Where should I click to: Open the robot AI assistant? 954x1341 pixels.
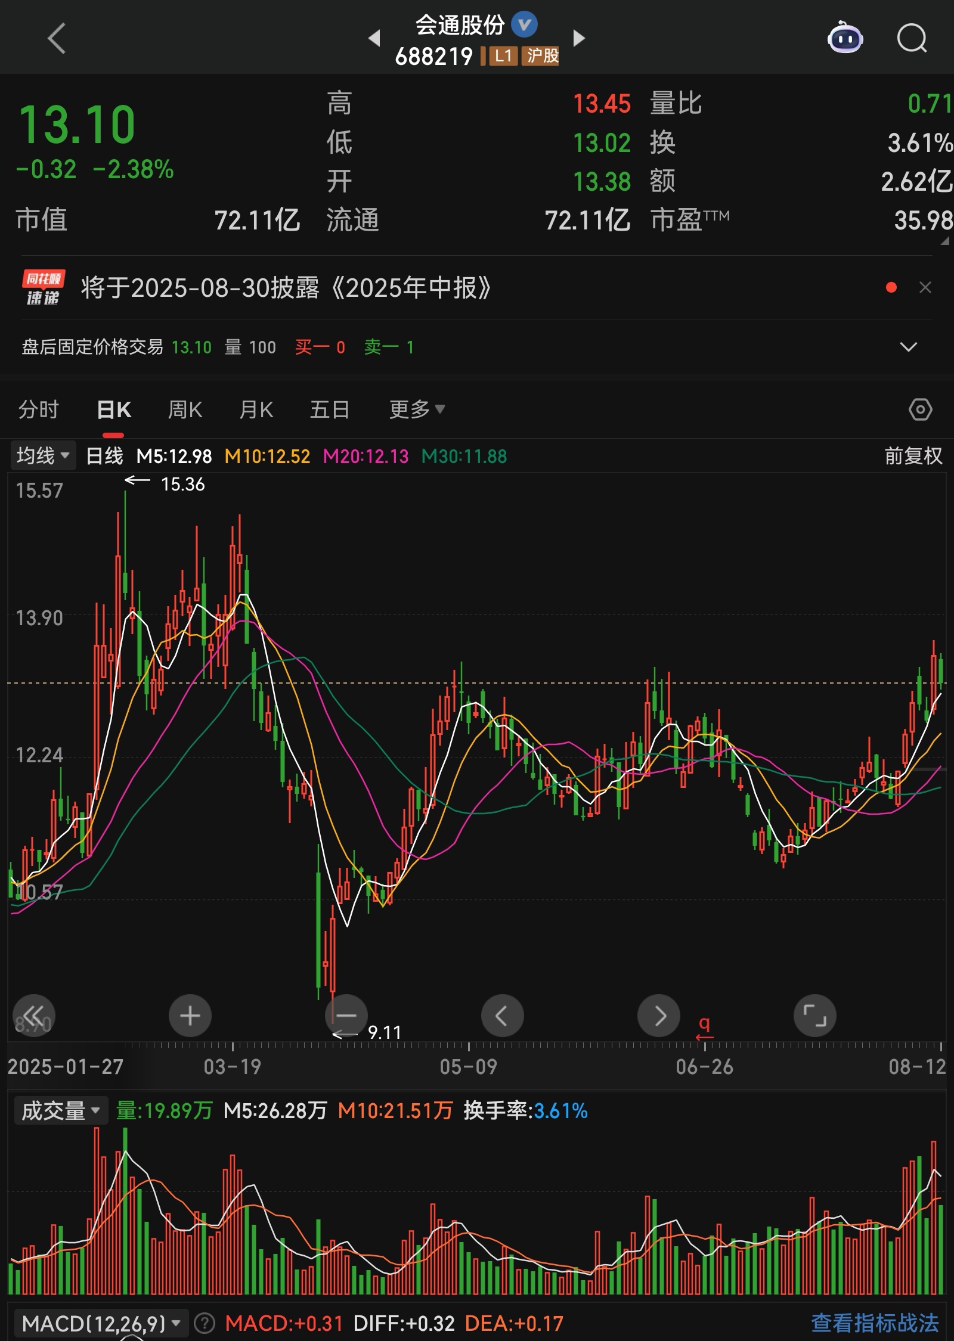click(x=845, y=38)
